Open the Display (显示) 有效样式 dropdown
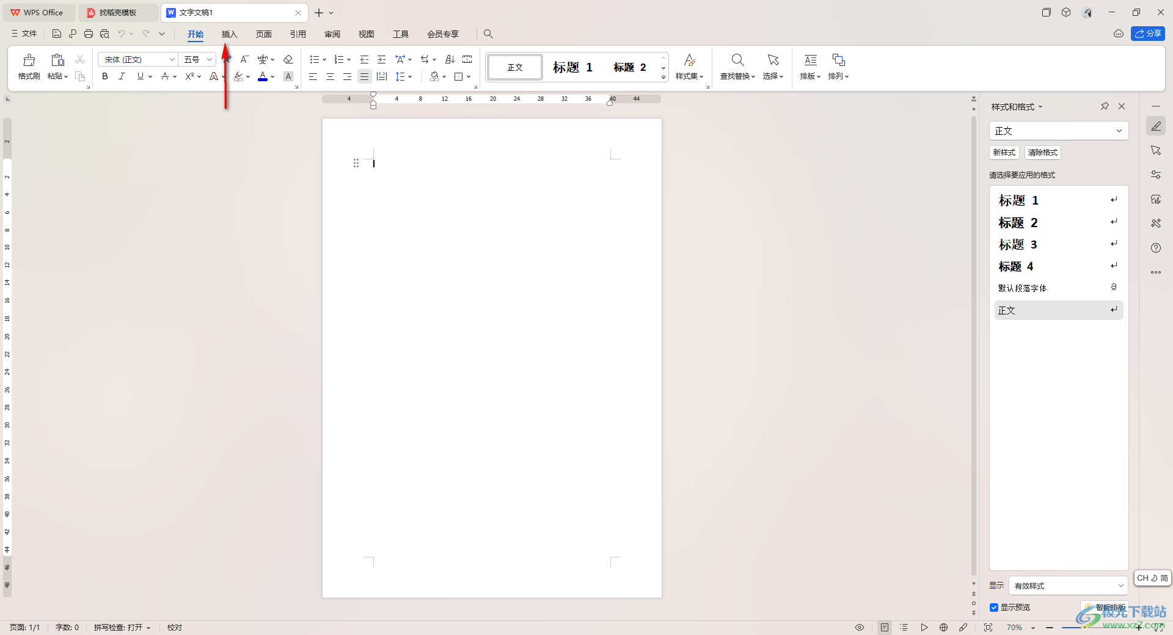The image size is (1173, 635). 1068,586
